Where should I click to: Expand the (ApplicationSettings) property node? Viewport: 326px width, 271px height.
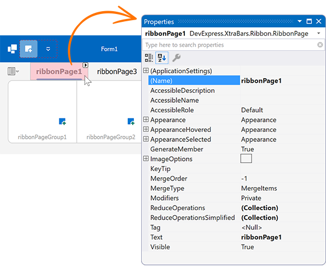coord(146,71)
